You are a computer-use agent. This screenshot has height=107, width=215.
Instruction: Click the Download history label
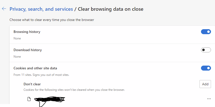28,50
